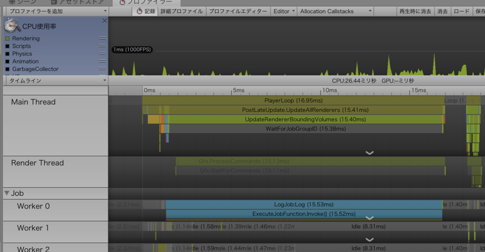This screenshot has height=252, width=485.
Task: Select Gfx.ProcessCommands sample in Render Thread
Action: click(310, 161)
